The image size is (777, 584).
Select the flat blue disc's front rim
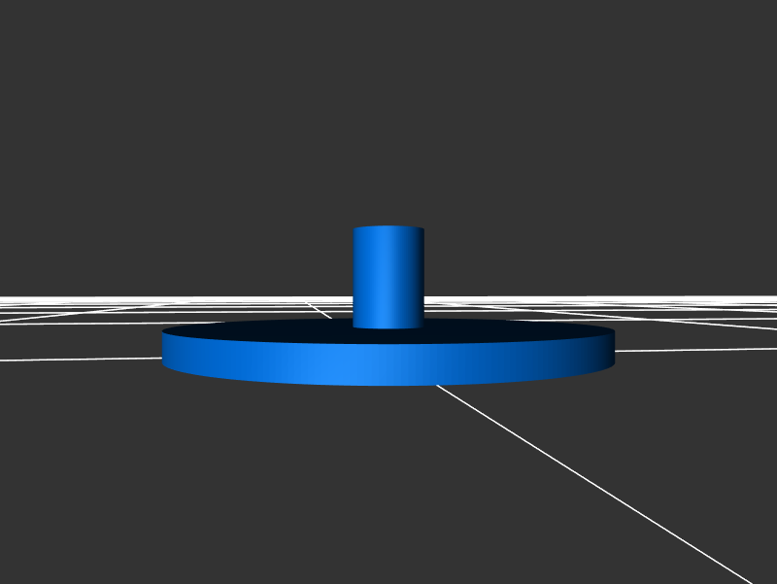pos(291,364)
